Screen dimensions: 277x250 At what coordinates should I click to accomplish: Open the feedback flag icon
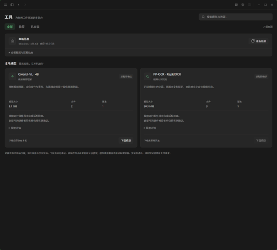point(236,5)
